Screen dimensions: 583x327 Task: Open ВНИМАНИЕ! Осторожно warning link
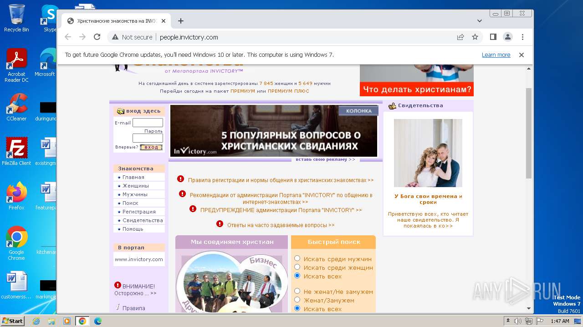click(x=135, y=290)
